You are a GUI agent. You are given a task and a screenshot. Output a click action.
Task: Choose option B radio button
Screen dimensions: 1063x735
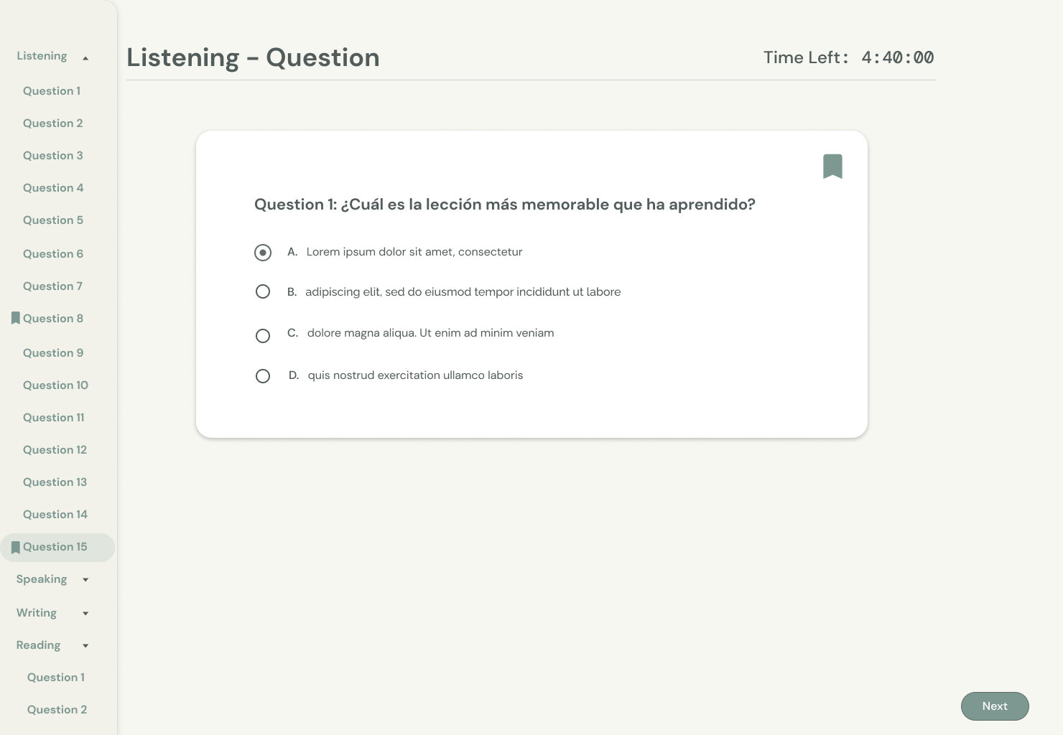click(263, 291)
